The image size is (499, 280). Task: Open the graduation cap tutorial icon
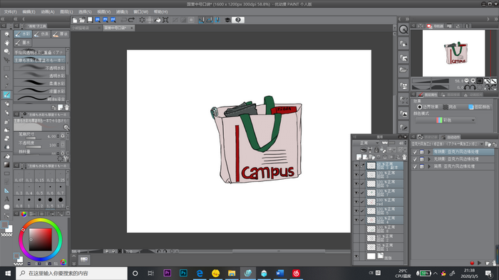(x=227, y=20)
